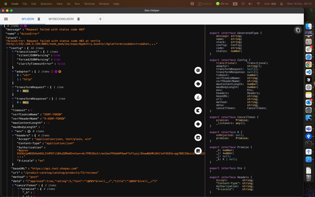The height and width of the screenshot is (197, 315).
Task: Open the Help menu
Action: click(116, 4)
